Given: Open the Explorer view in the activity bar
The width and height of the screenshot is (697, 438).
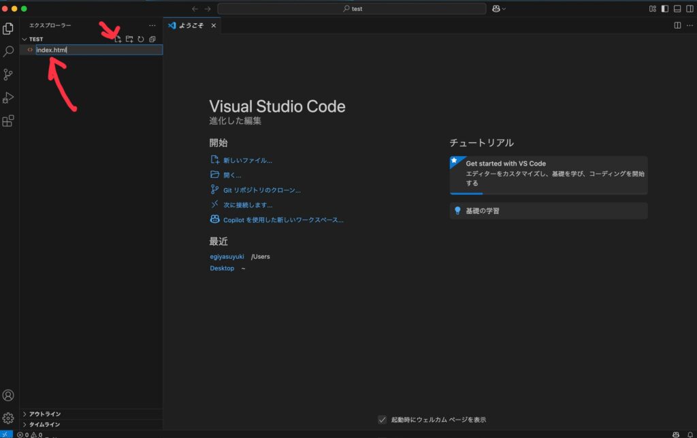Looking at the screenshot, I should click(x=8, y=29).
